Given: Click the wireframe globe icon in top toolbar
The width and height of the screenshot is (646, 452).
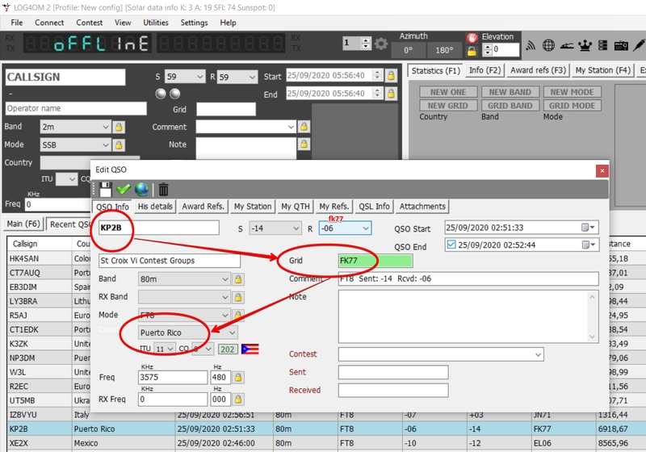Looking at the screenshot, I should click(548, 45).
